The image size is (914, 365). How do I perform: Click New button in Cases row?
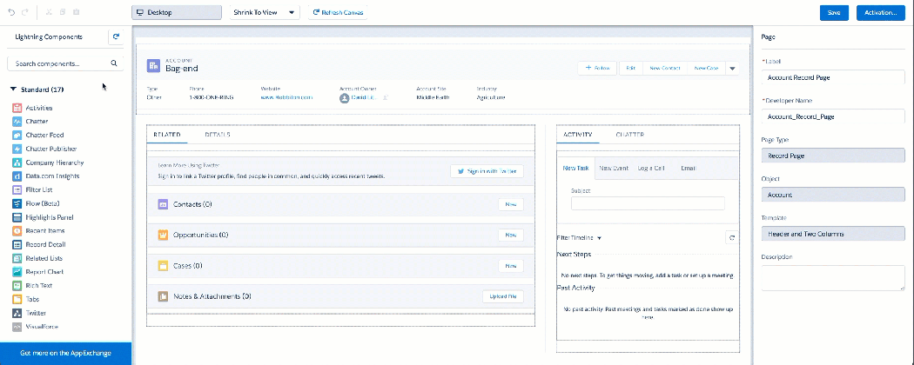(511, 266)
